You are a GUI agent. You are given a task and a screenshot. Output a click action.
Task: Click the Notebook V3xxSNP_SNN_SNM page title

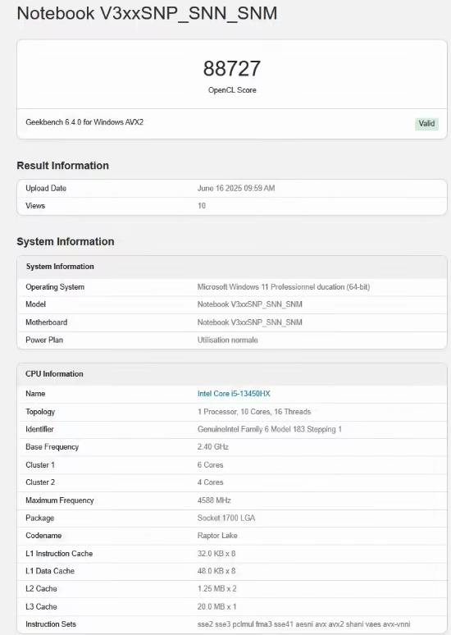click(147, 13)
